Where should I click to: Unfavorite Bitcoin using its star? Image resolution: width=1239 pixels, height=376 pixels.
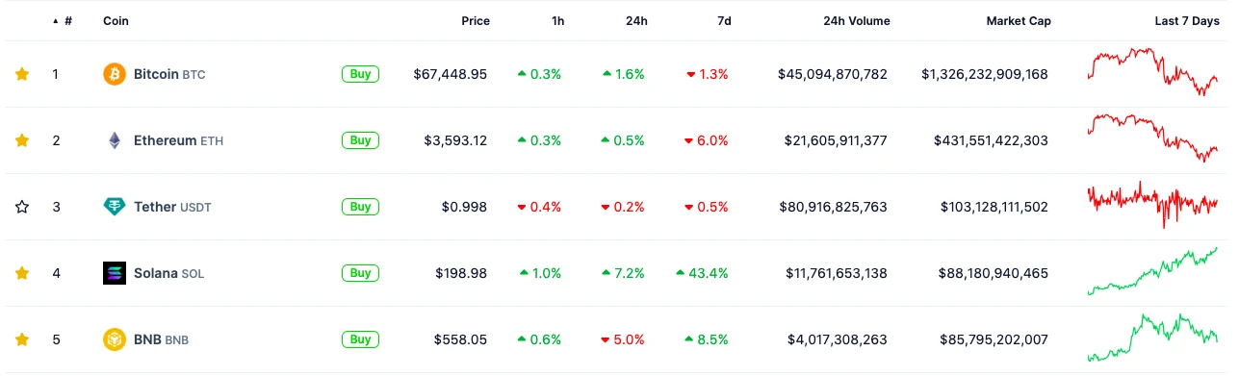click(x=22, y=74)
